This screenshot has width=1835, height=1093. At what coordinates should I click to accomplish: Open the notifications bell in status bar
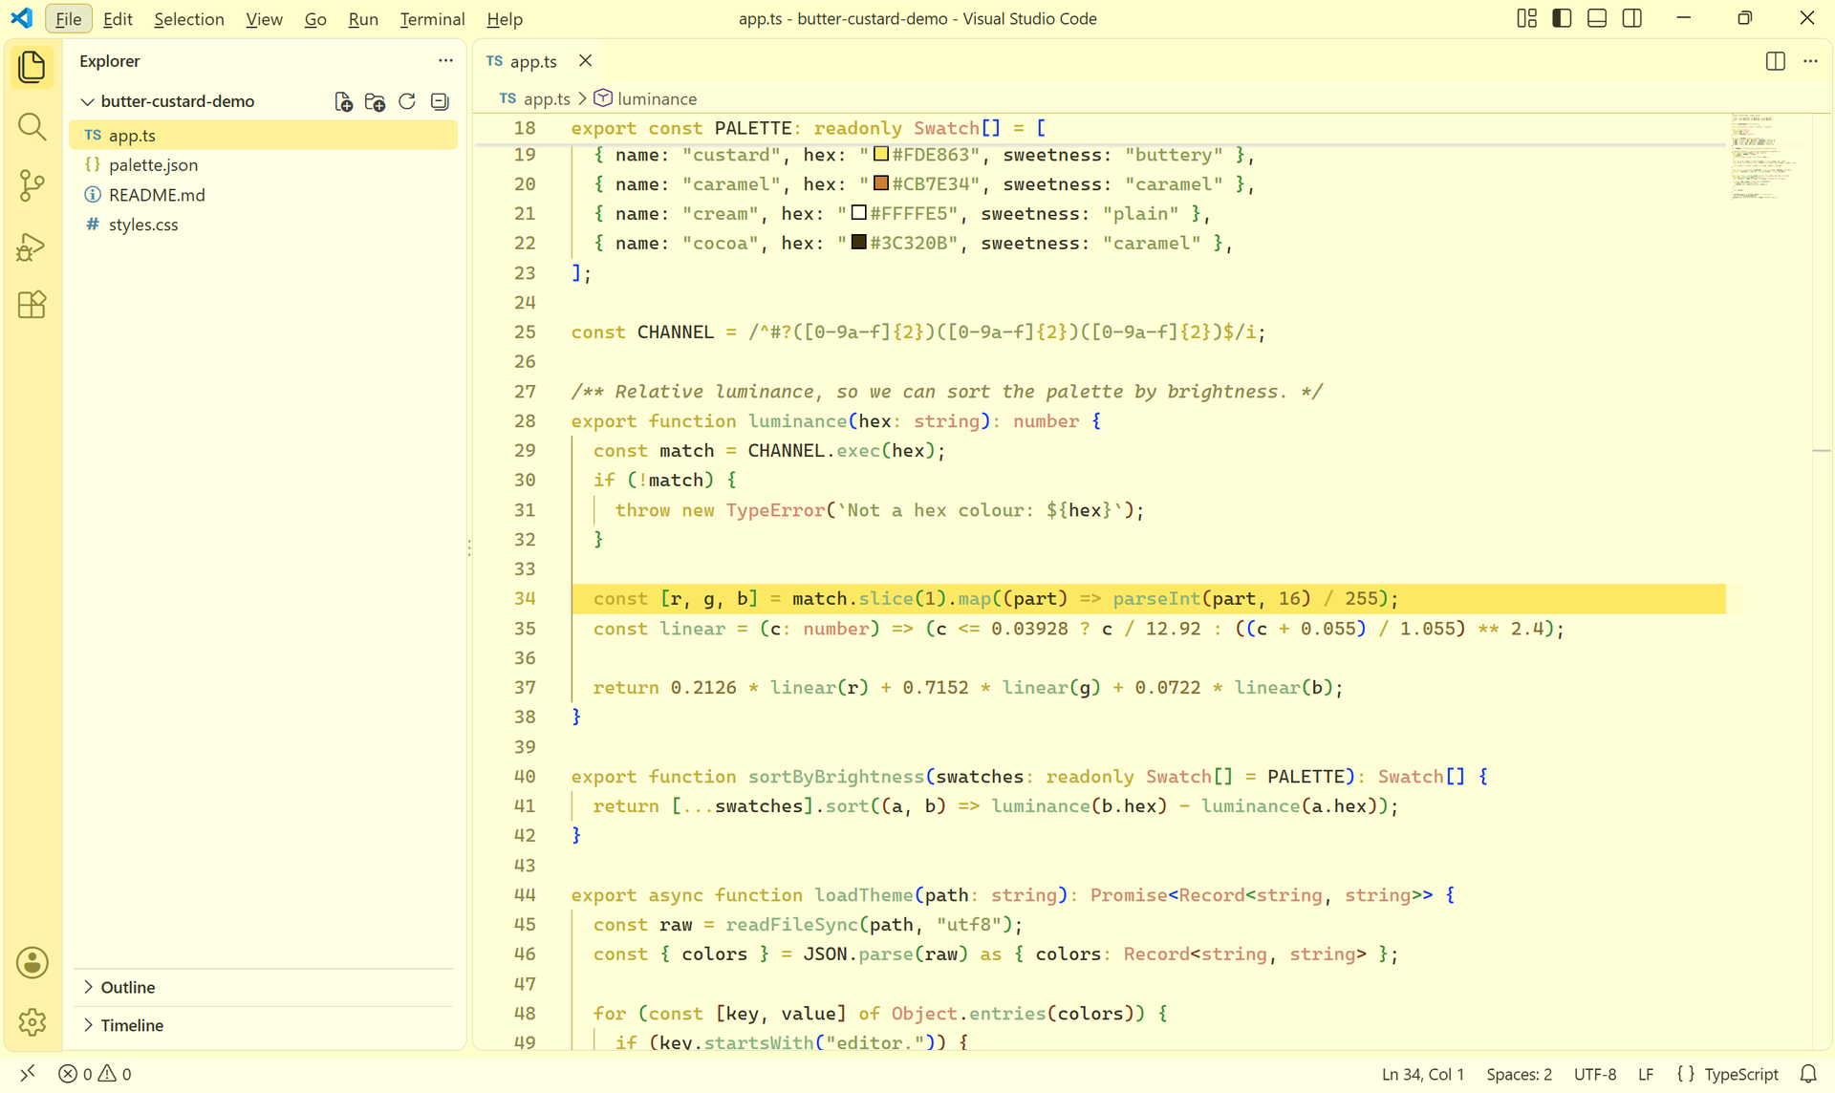point(1808,1074)
